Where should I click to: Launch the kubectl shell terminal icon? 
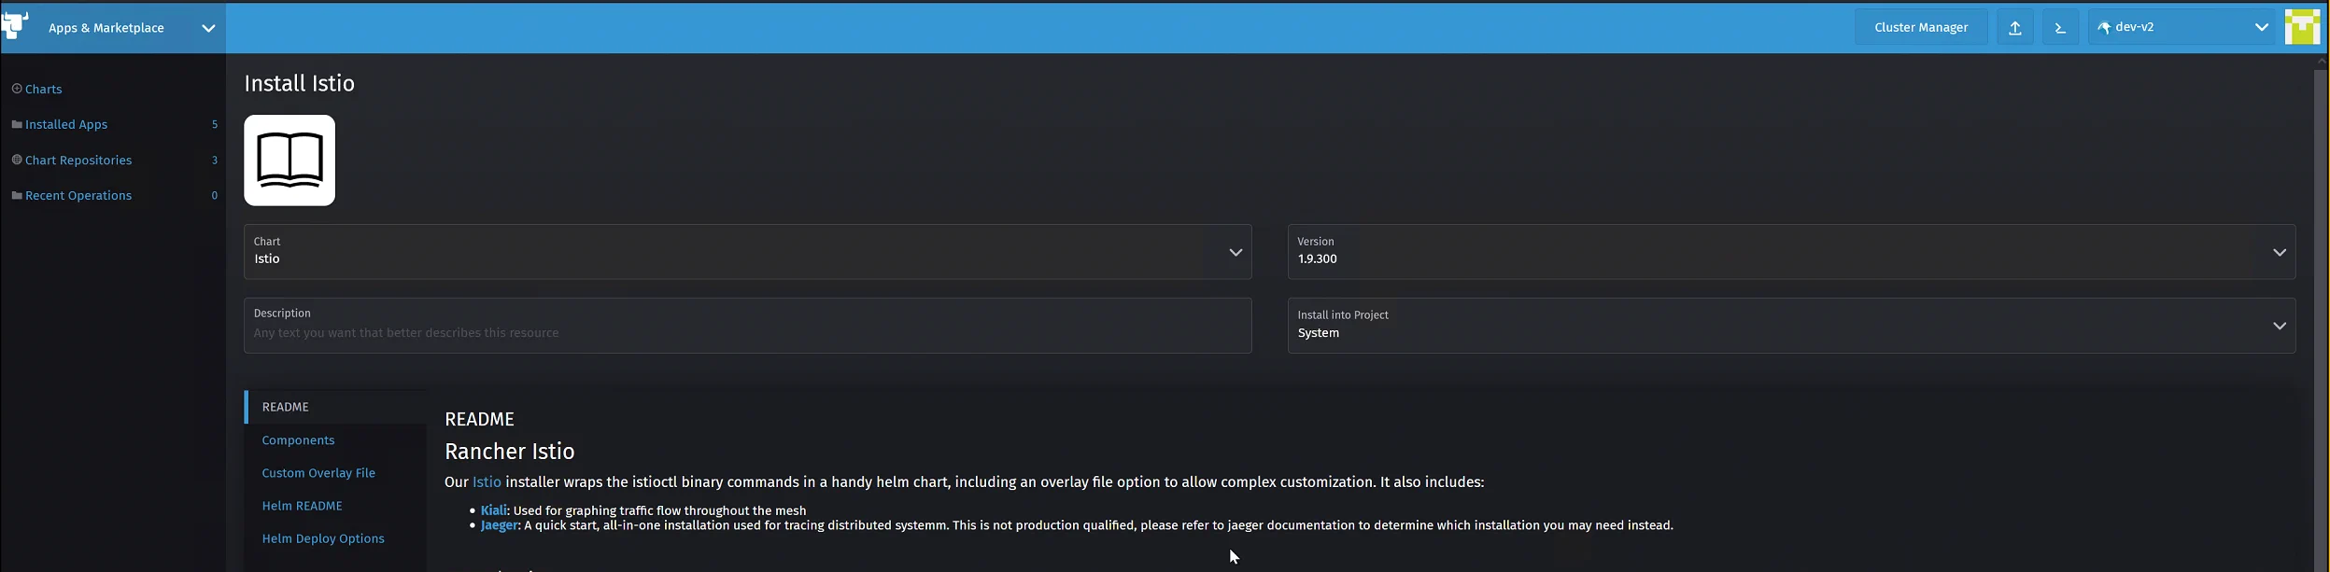(2060, 26)
